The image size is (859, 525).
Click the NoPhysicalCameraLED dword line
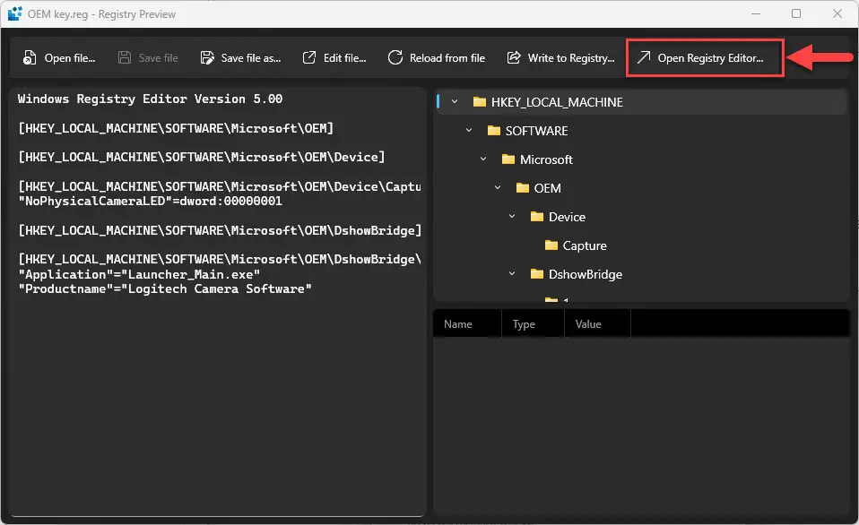150,201
